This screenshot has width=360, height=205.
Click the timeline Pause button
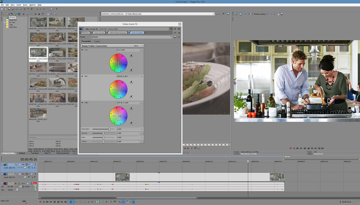point(54,202)
